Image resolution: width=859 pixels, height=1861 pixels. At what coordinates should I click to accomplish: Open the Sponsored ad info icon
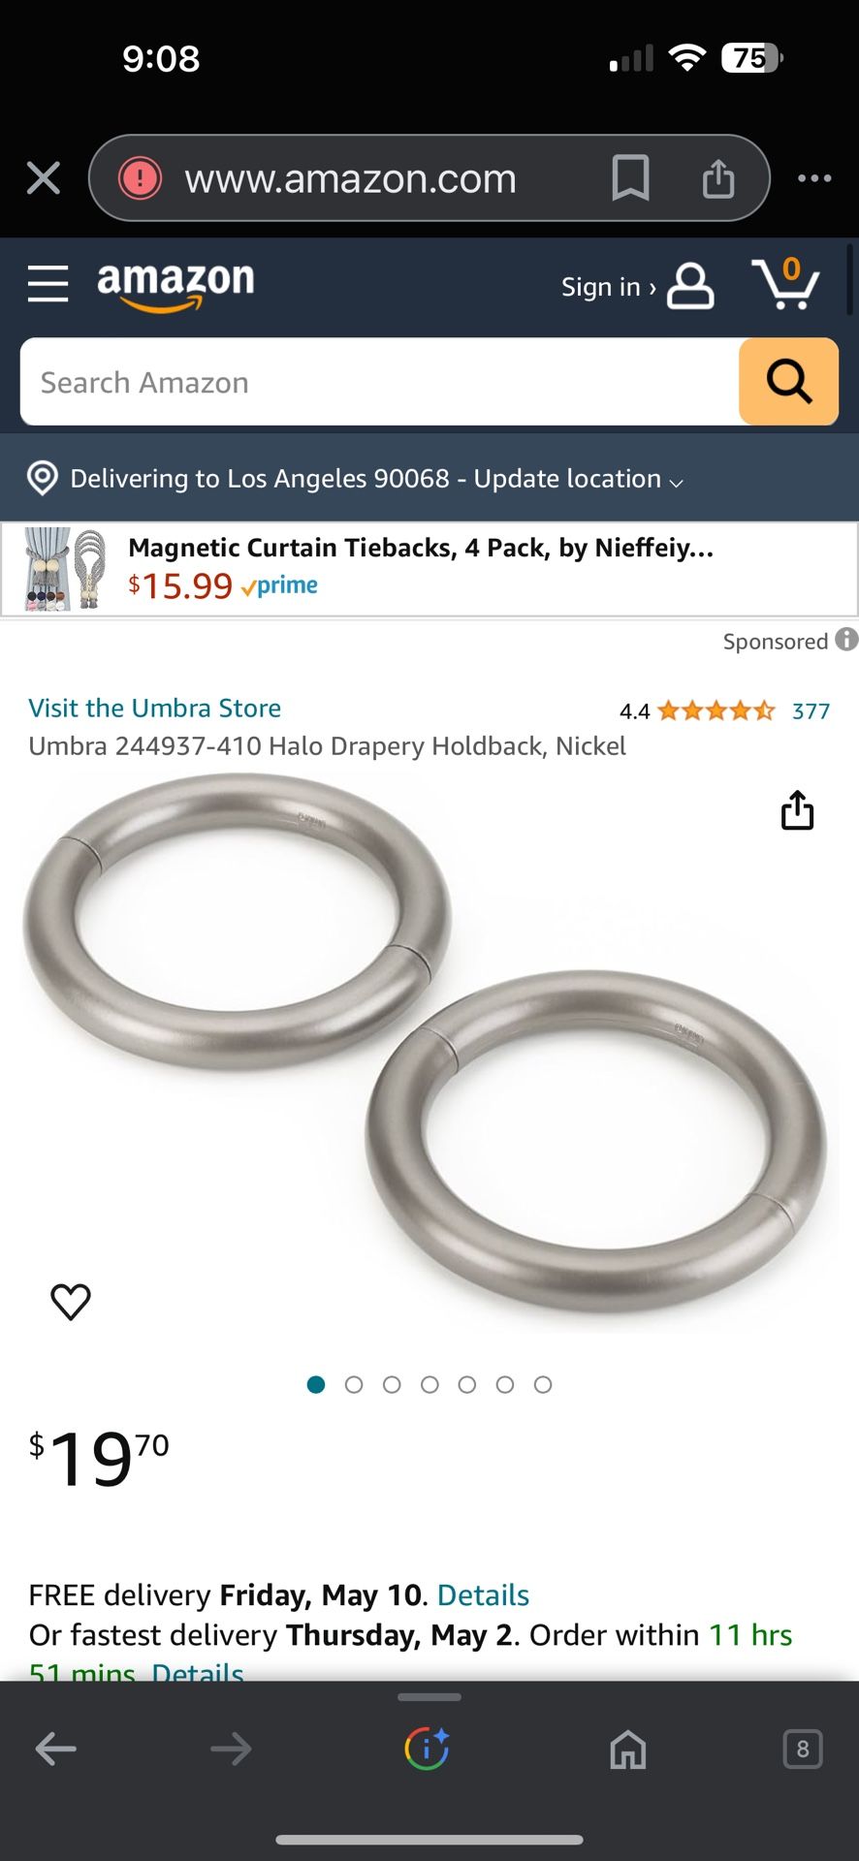pyautogui.click(x=846, y=640)
